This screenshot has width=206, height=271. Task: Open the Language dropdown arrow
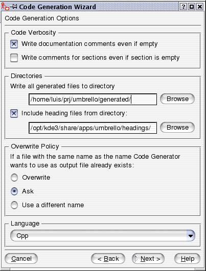pos(191,236)
